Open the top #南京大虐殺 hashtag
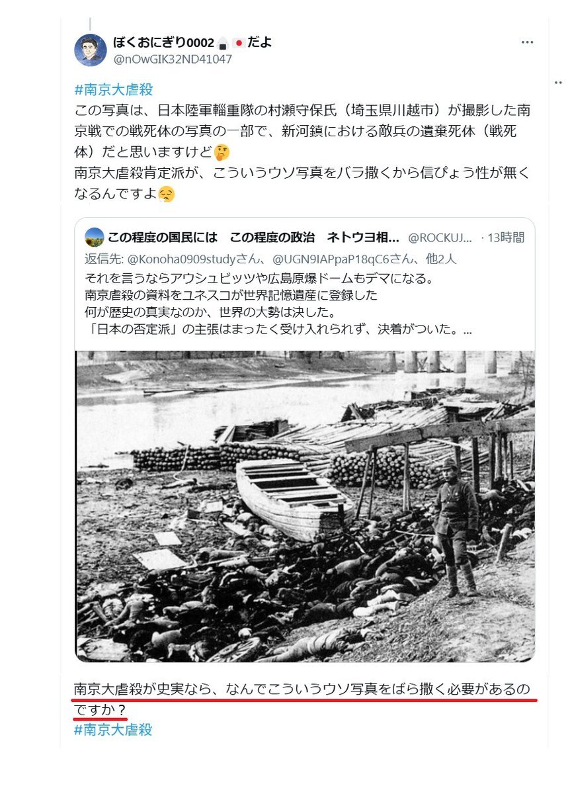The width and height of the screenshot is (568, 794). 113,91
